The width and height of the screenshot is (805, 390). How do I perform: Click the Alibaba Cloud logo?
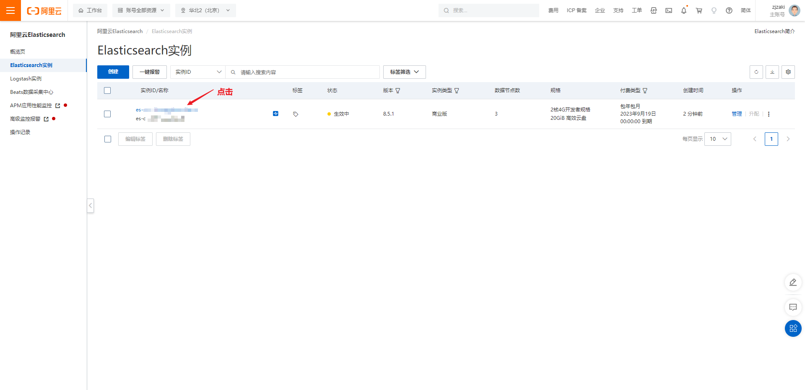coord(44,11)
